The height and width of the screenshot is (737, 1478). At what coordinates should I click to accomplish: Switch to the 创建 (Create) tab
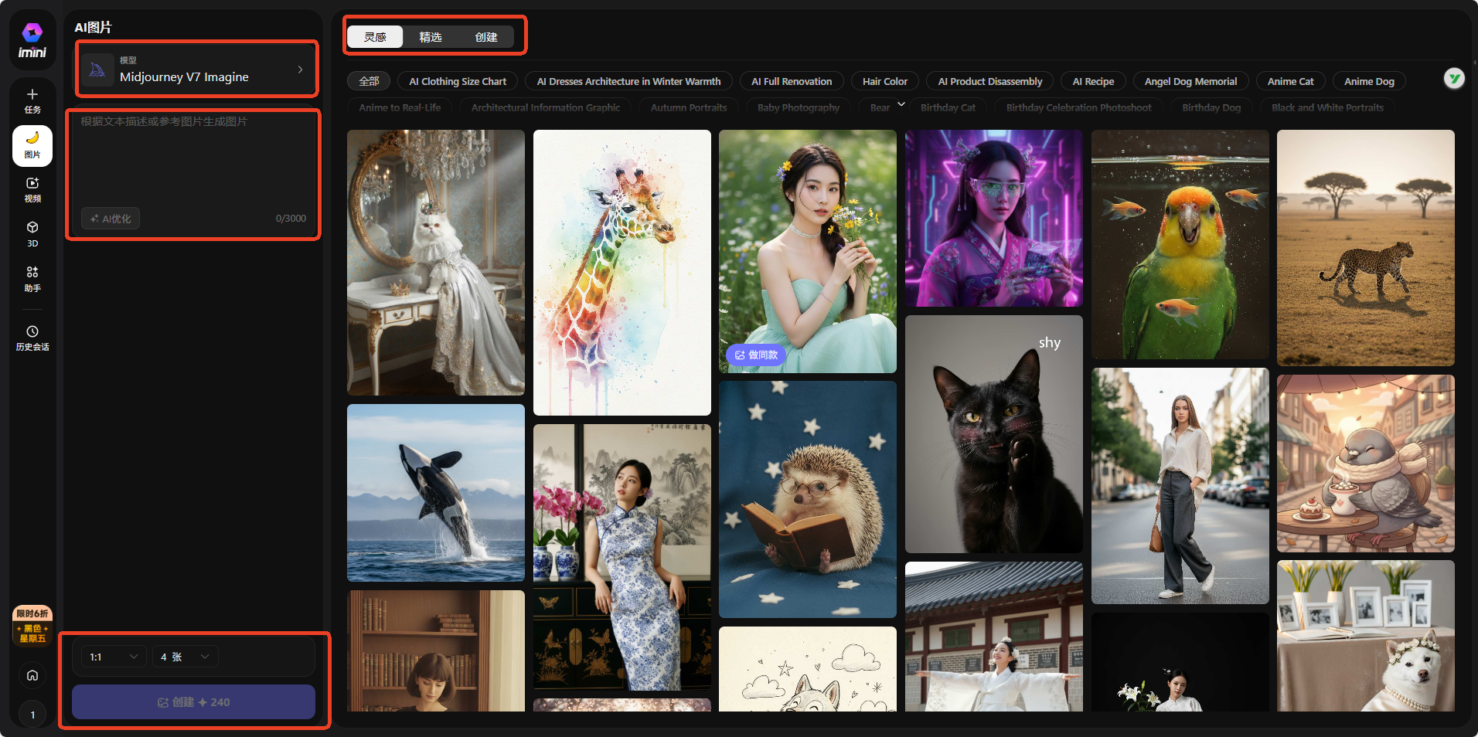pos(485,37)
